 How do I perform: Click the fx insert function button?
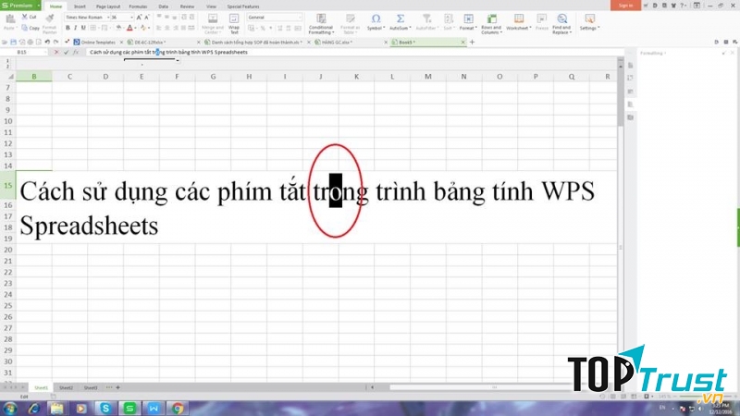pyautogui.click(x=76, y=53)
